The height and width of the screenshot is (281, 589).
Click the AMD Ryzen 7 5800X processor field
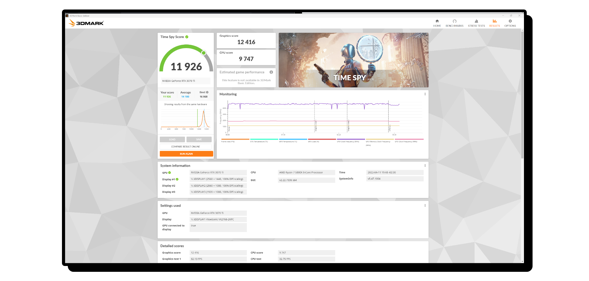point(306,173)
